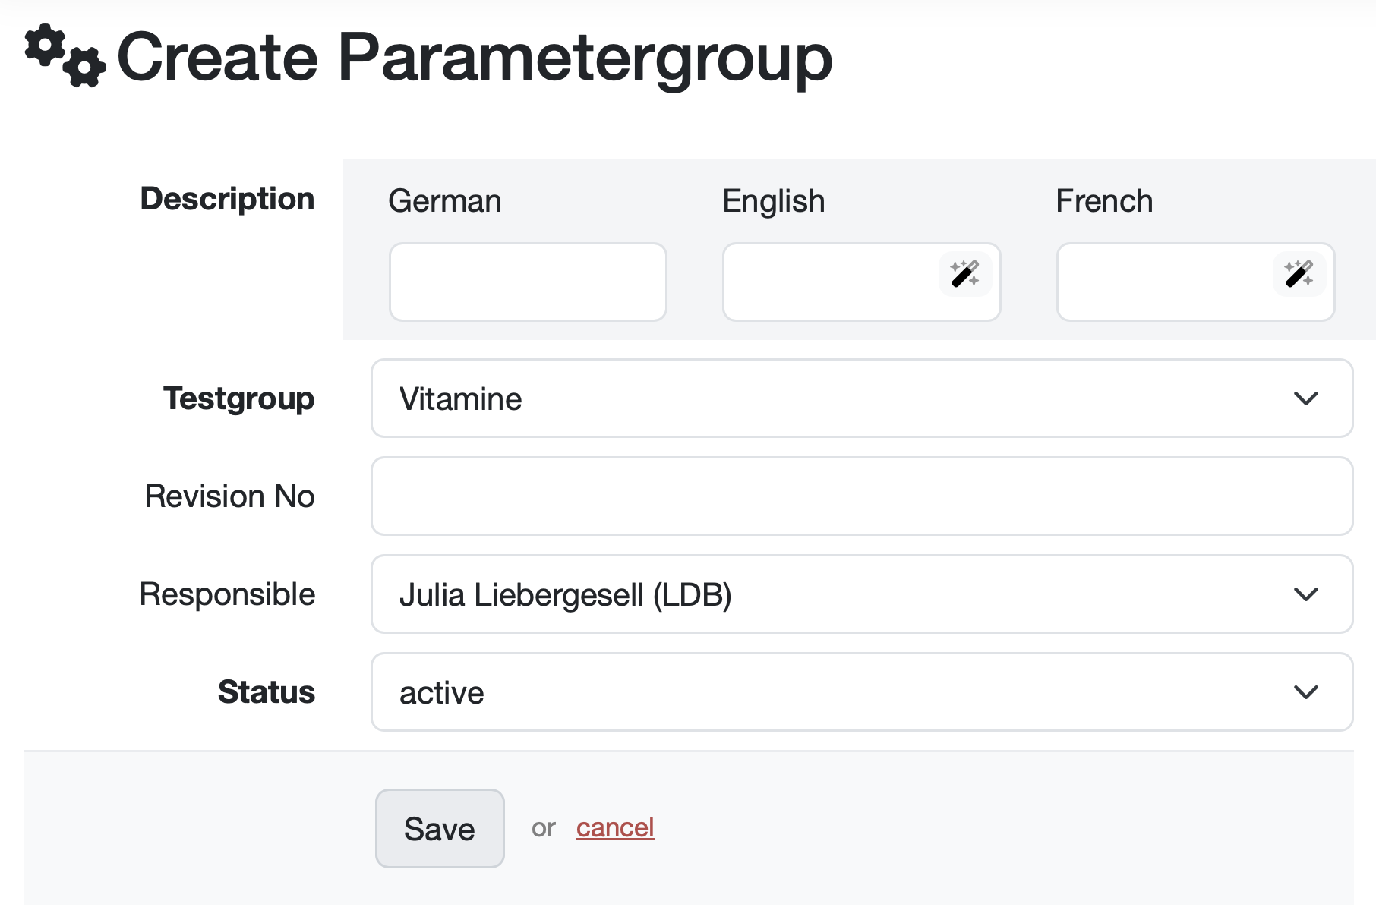
Task: Click the Responsible label
Action: point(227,594)
